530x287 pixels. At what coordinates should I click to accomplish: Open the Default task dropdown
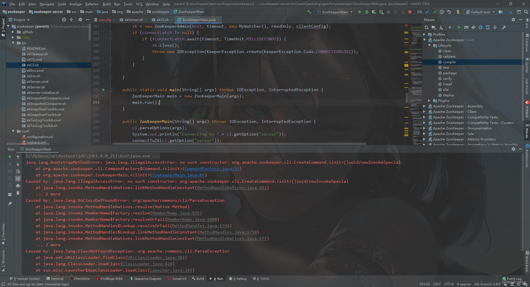click(x=481, y=12)
